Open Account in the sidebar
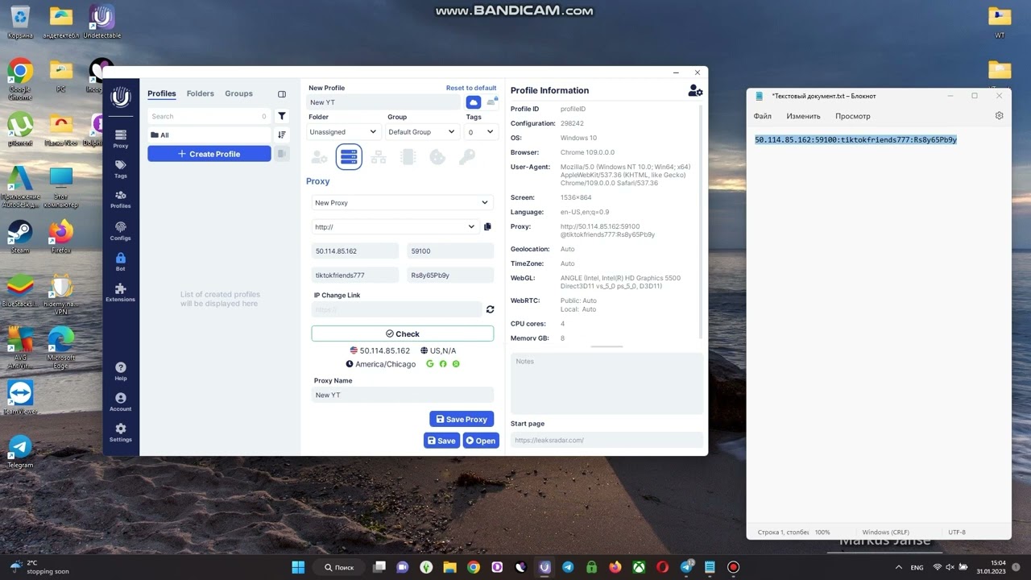This screenshot has height=580, width=1031. coord(121,402)
